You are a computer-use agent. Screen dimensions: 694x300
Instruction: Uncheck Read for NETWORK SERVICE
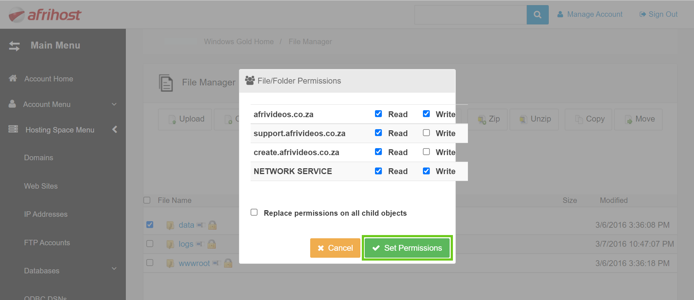coord(378,171)
